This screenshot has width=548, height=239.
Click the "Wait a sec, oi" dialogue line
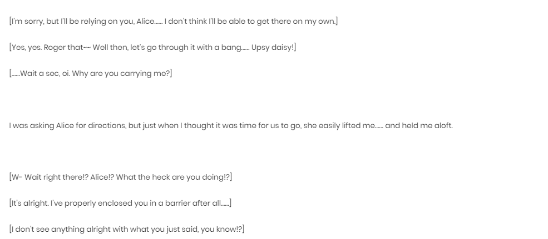pos(91,74)
